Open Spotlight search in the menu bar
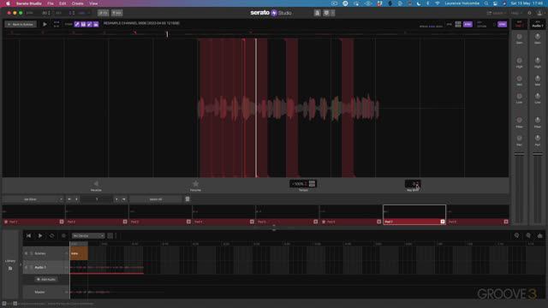 tap(486, 3)
